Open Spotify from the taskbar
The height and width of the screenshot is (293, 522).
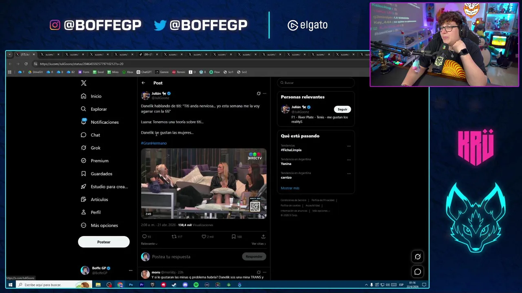pyautogui.click(x=196, y=285)
